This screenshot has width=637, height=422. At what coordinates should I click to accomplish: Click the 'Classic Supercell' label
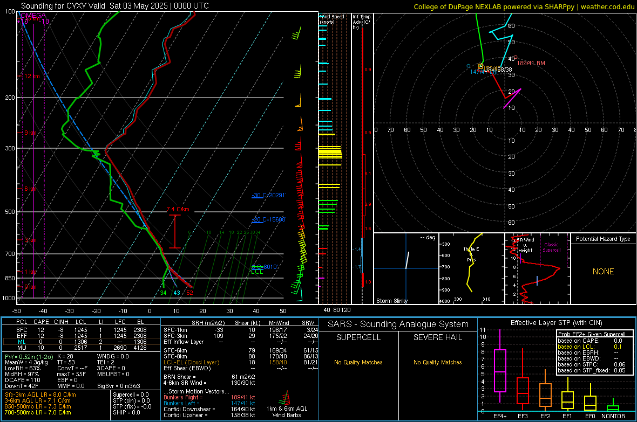tap(551, 247)
